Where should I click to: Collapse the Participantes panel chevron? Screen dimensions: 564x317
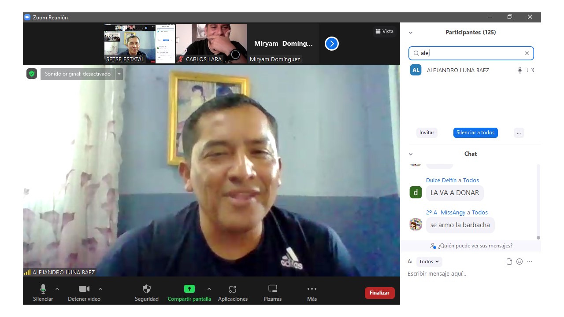[411, 33]
